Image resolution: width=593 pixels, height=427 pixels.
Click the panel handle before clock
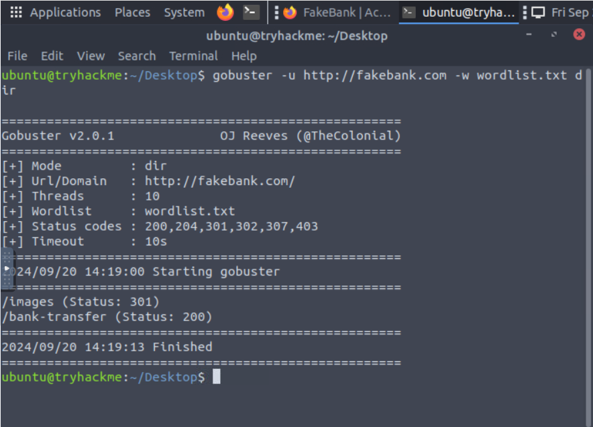coord(525,13)
